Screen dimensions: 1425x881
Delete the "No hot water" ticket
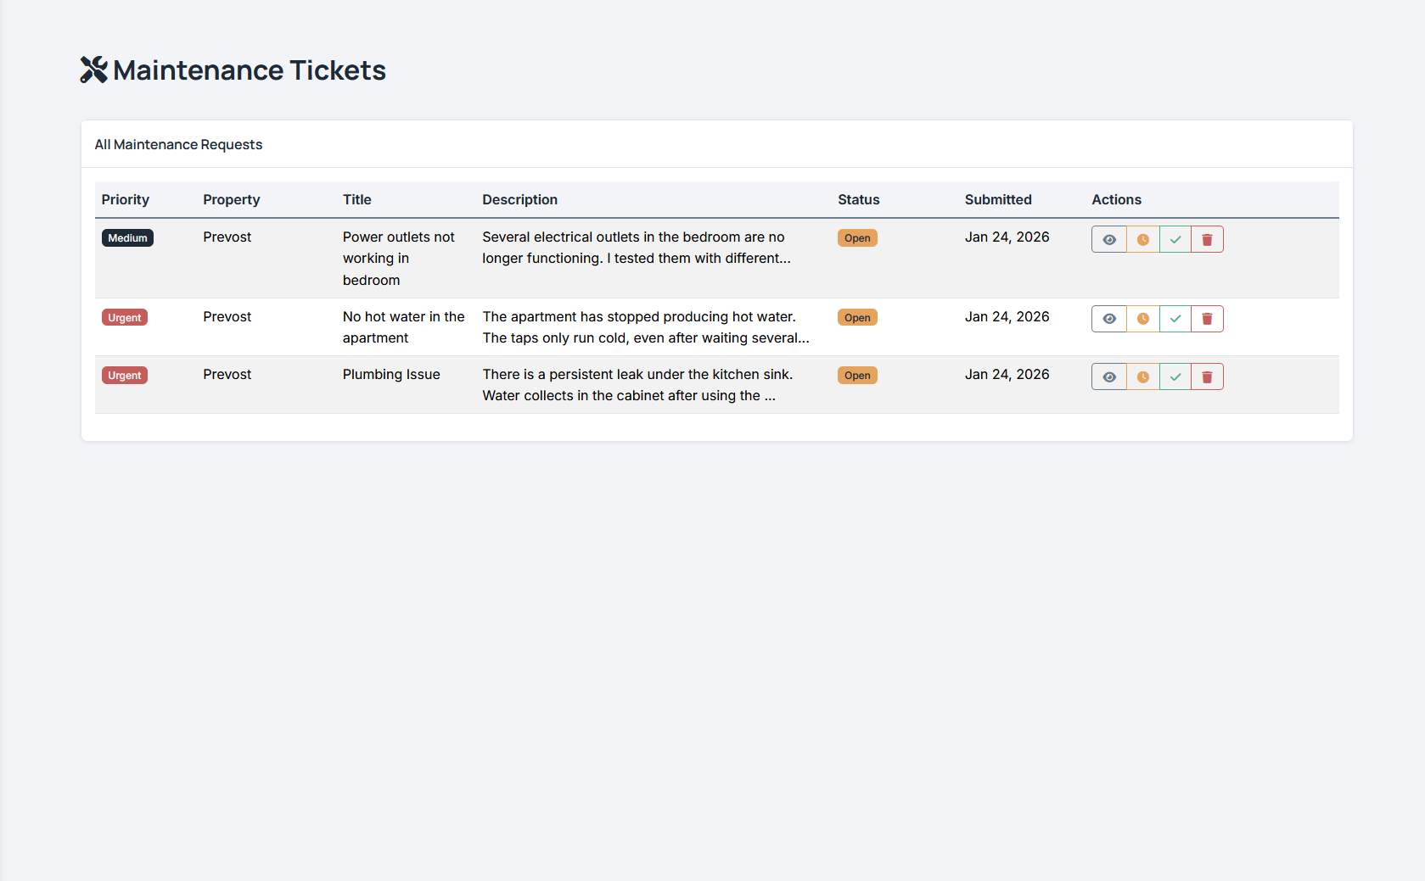[1207, 318]
